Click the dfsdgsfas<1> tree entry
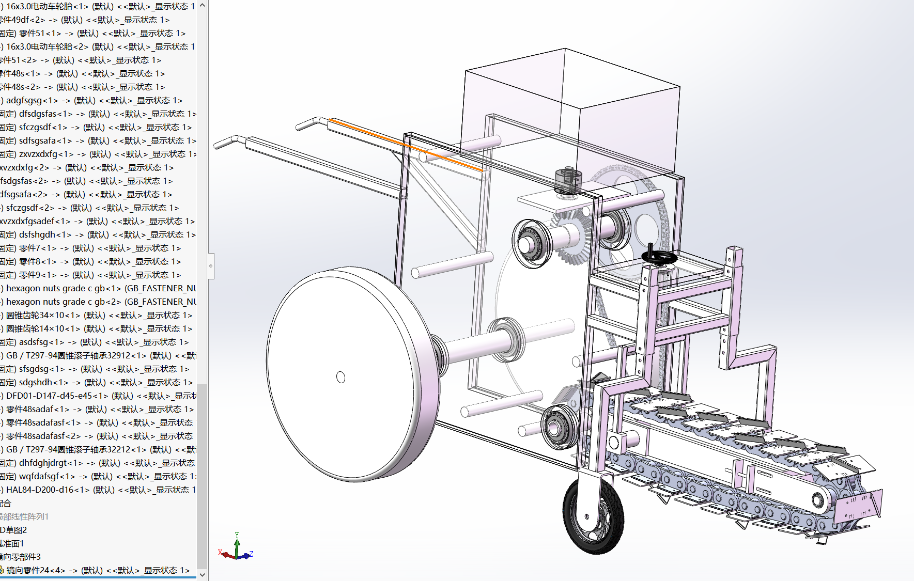Viewport: 914px width, 581px height. pos(98,114)
